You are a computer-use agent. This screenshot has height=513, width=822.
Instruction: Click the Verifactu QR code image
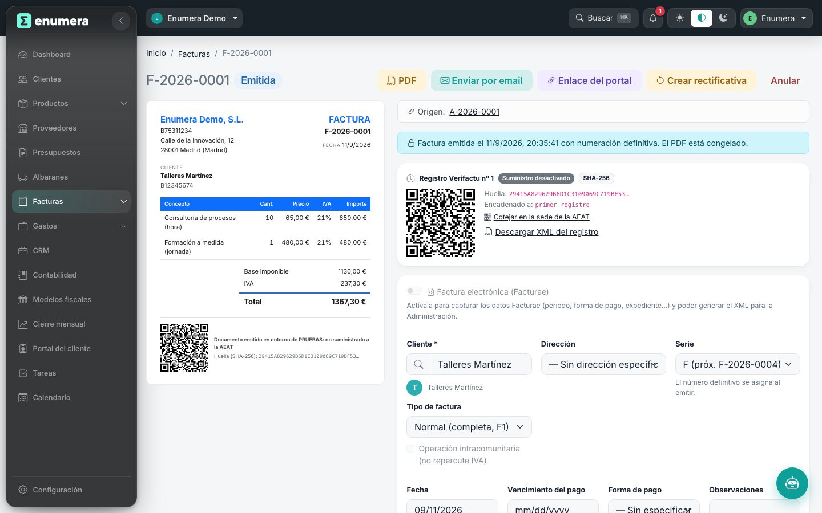(x=441, y=223)
